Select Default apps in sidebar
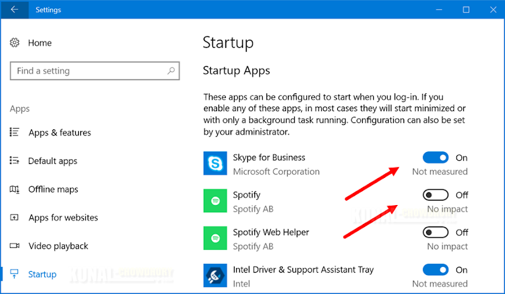Screen dimensions: 505x294 click(53, 161)
